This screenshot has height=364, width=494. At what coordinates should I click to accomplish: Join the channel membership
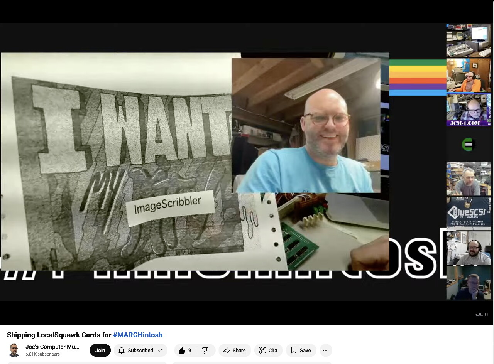tap(100, 350)
